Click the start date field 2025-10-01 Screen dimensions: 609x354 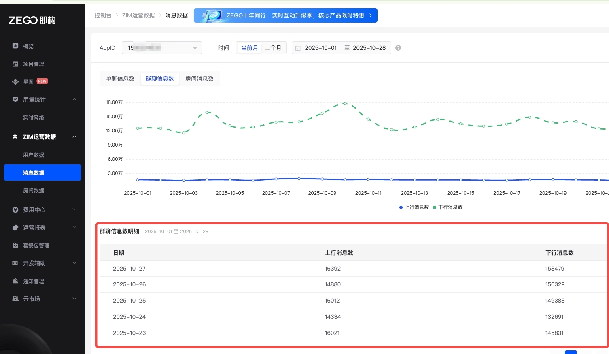(x=320, y=48)
